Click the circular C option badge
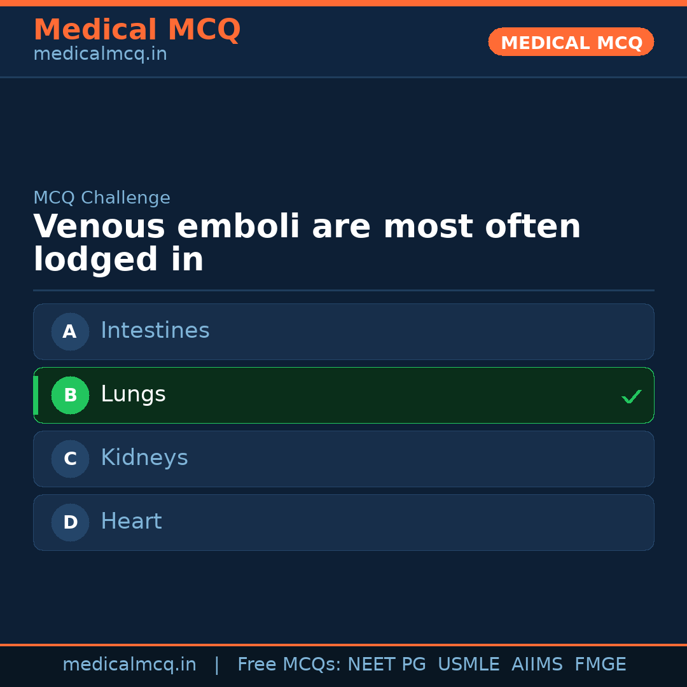687x687 pixels. [x=70, y=459]
